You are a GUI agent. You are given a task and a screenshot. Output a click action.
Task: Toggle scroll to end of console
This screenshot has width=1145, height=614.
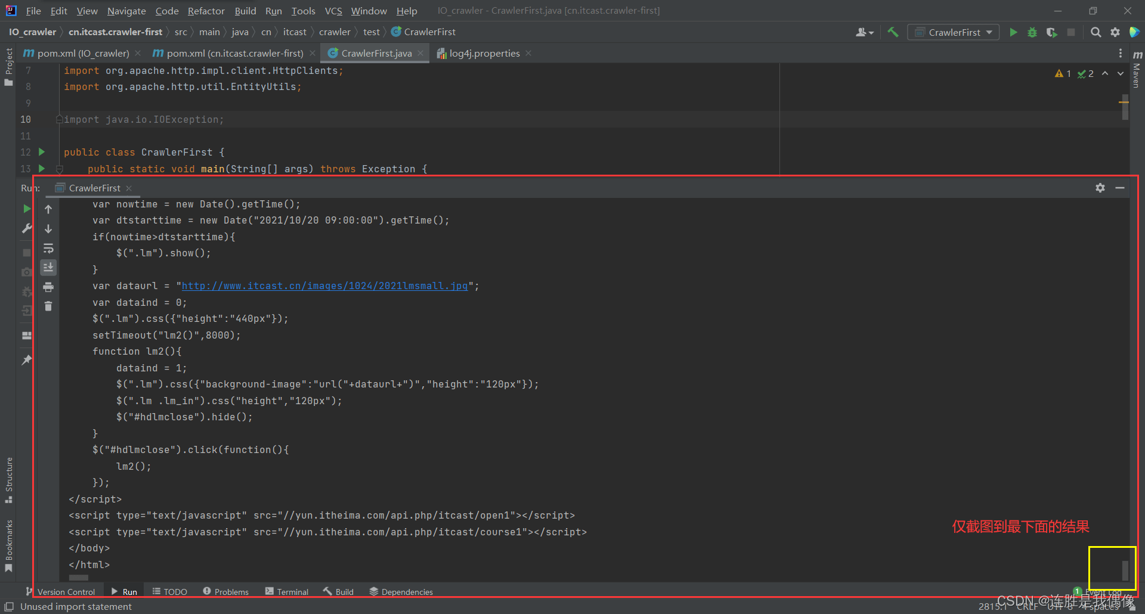point(48,267)
